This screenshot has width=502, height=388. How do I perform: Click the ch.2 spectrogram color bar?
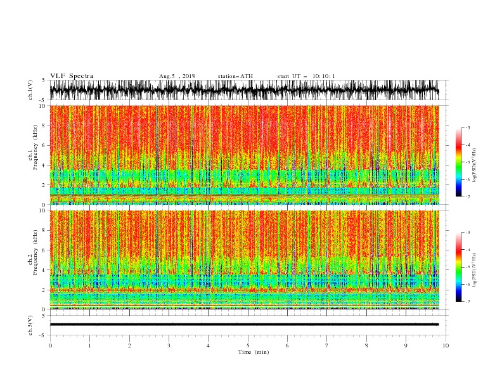coord(458,267)
